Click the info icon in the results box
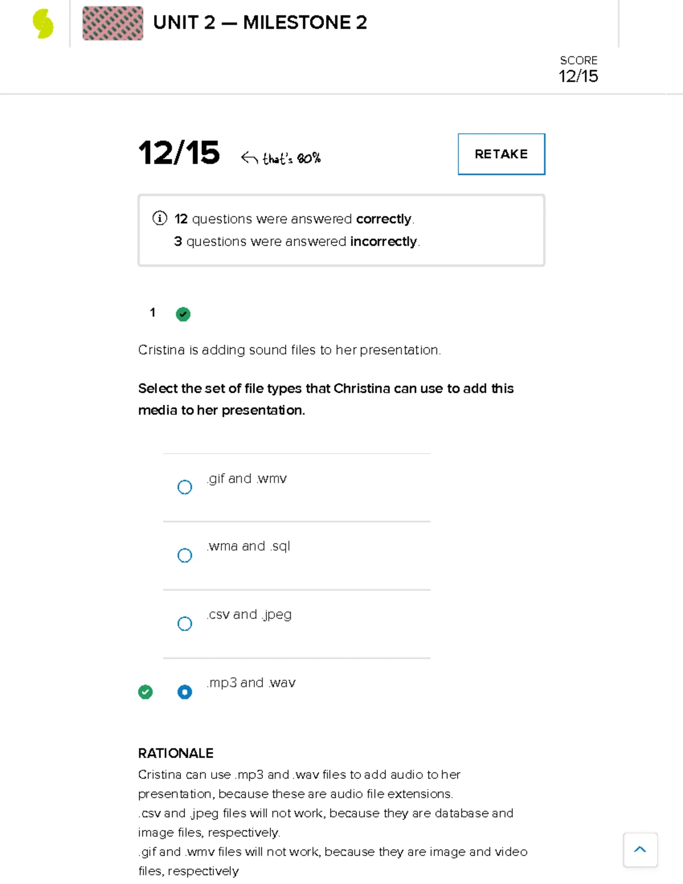Screen dimensions: 683x884 [x=160, y=218]
